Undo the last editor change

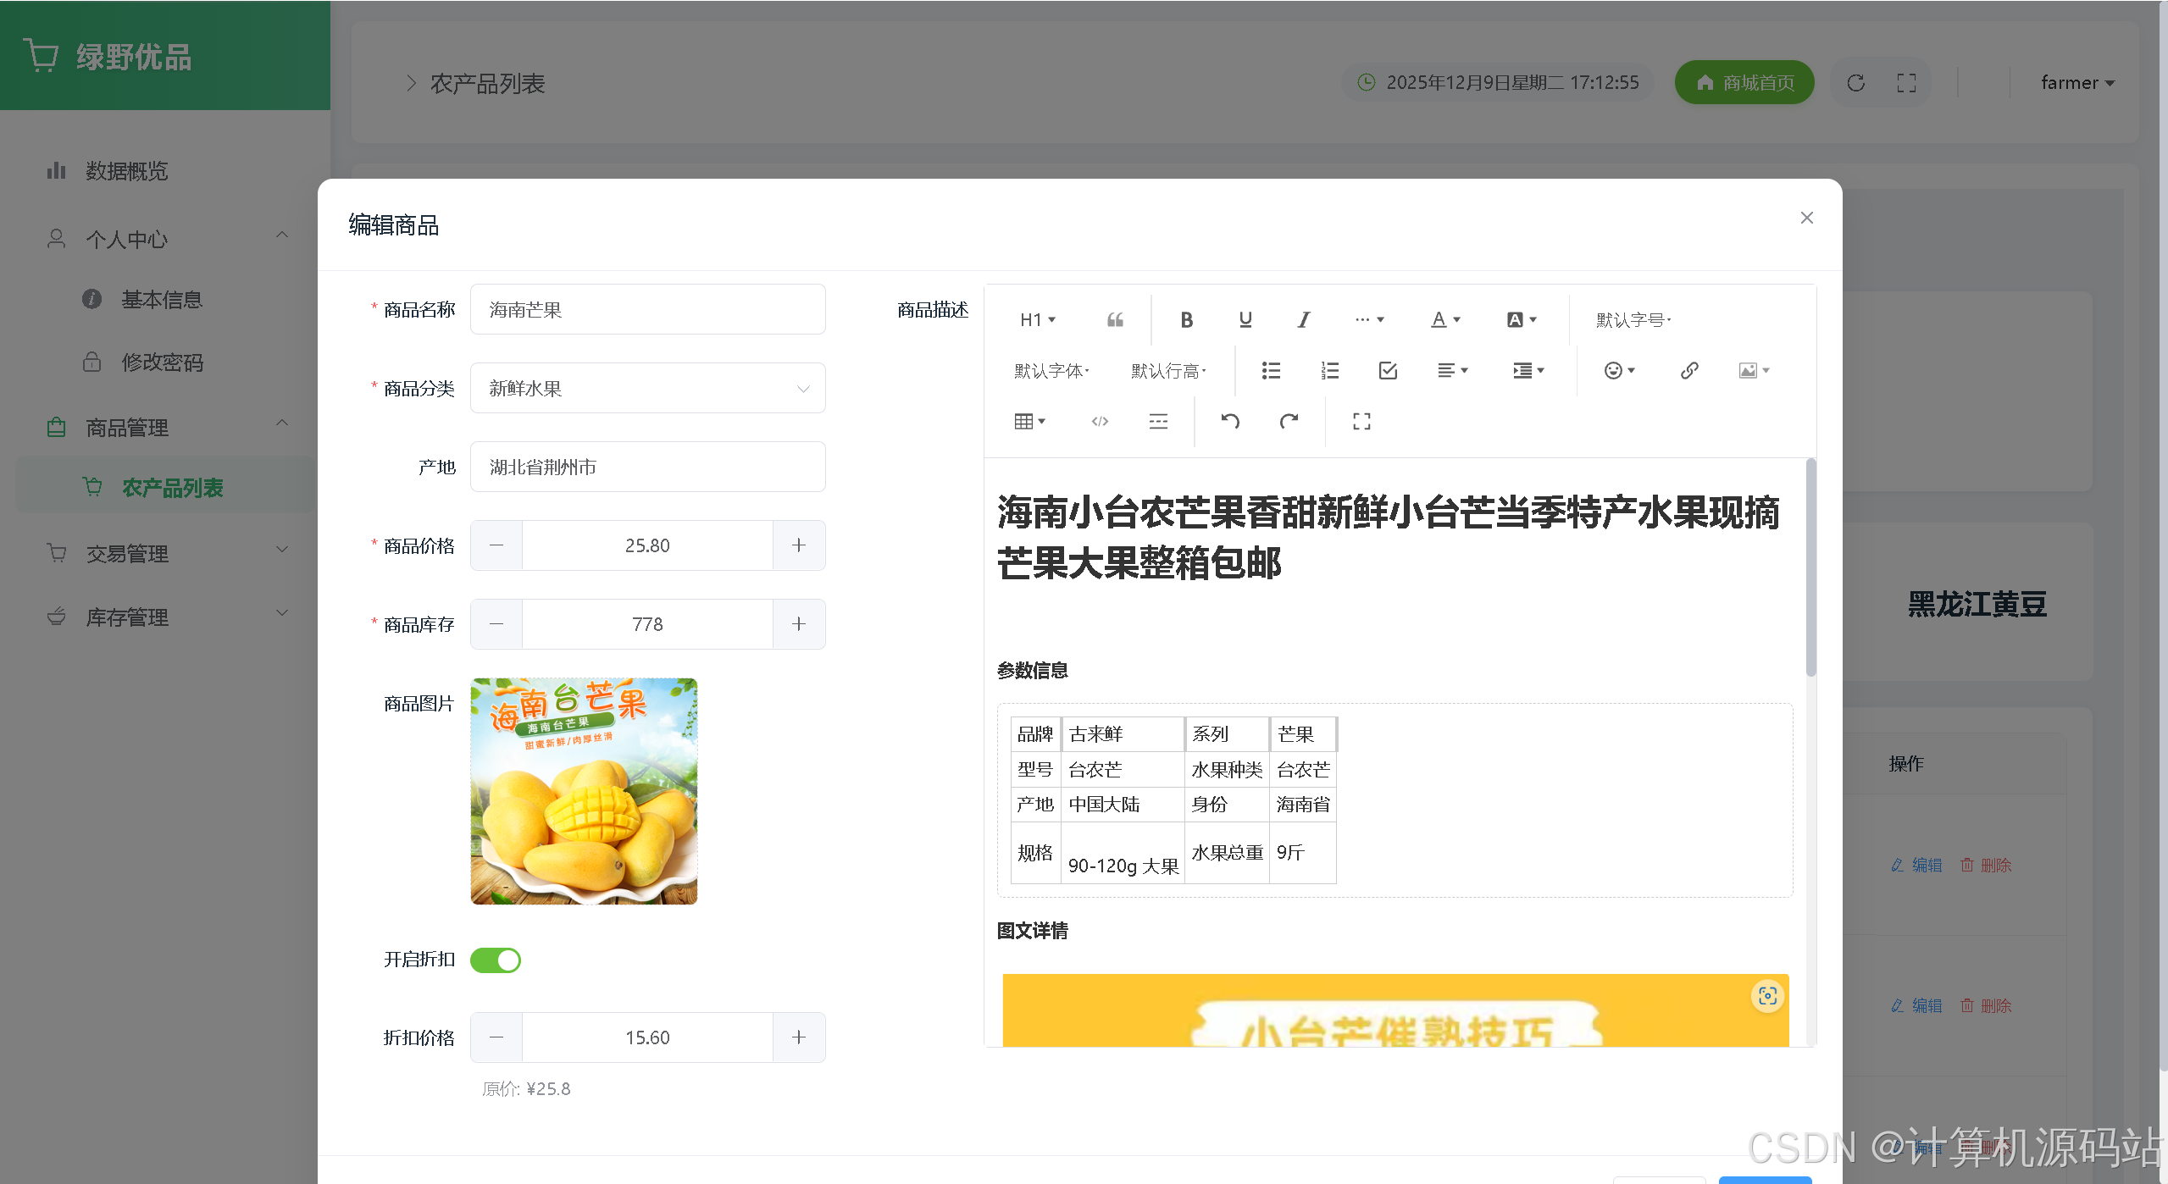coord(1230,422)
